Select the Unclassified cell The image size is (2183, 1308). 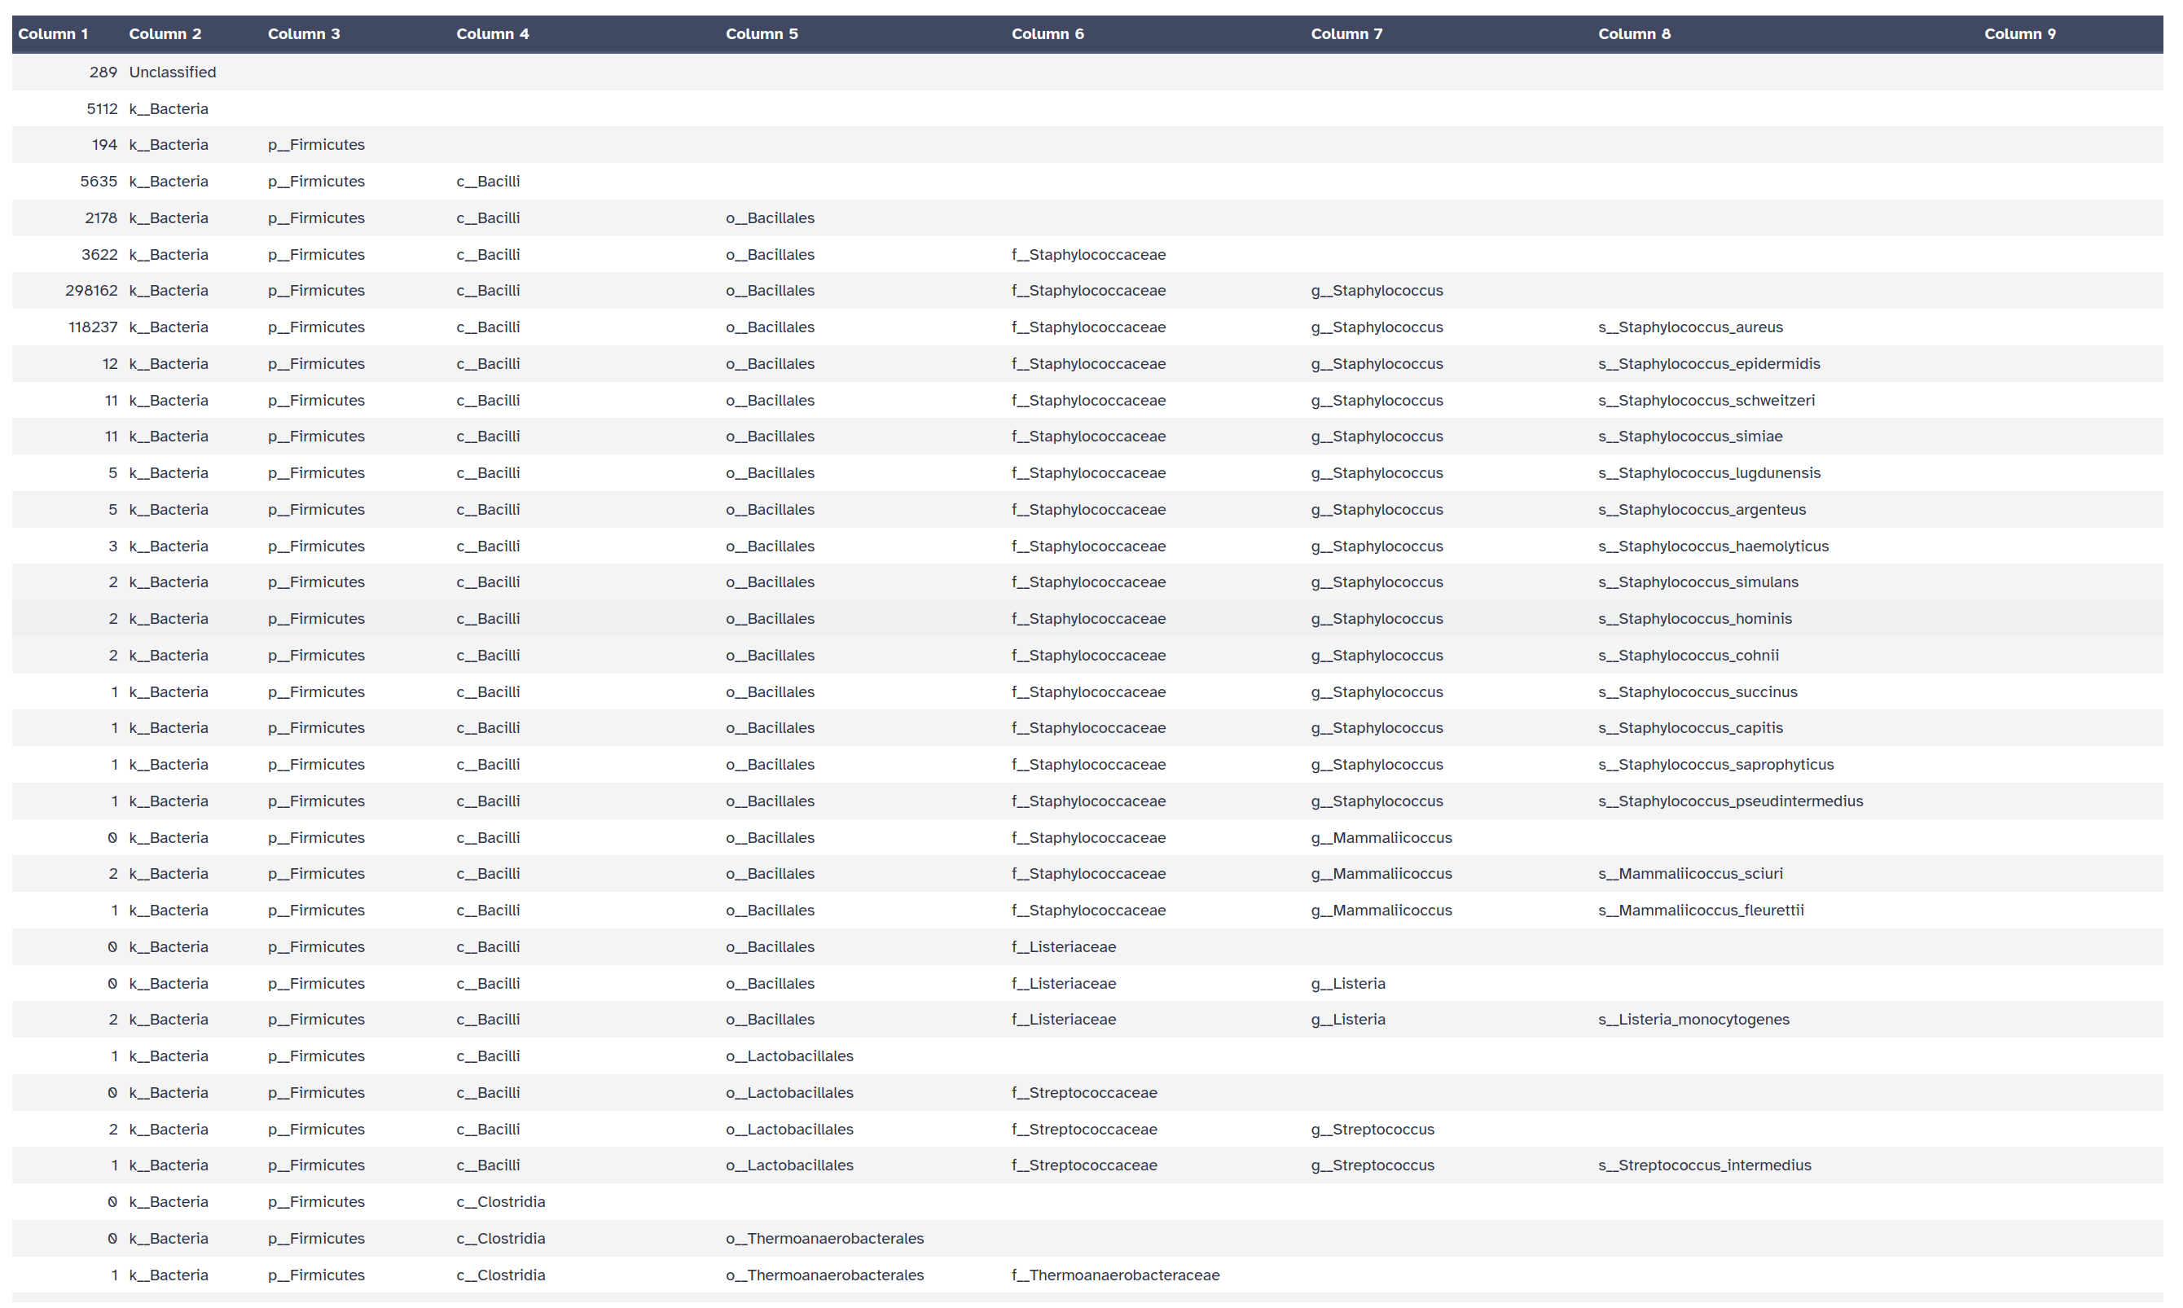coord(172,72)
